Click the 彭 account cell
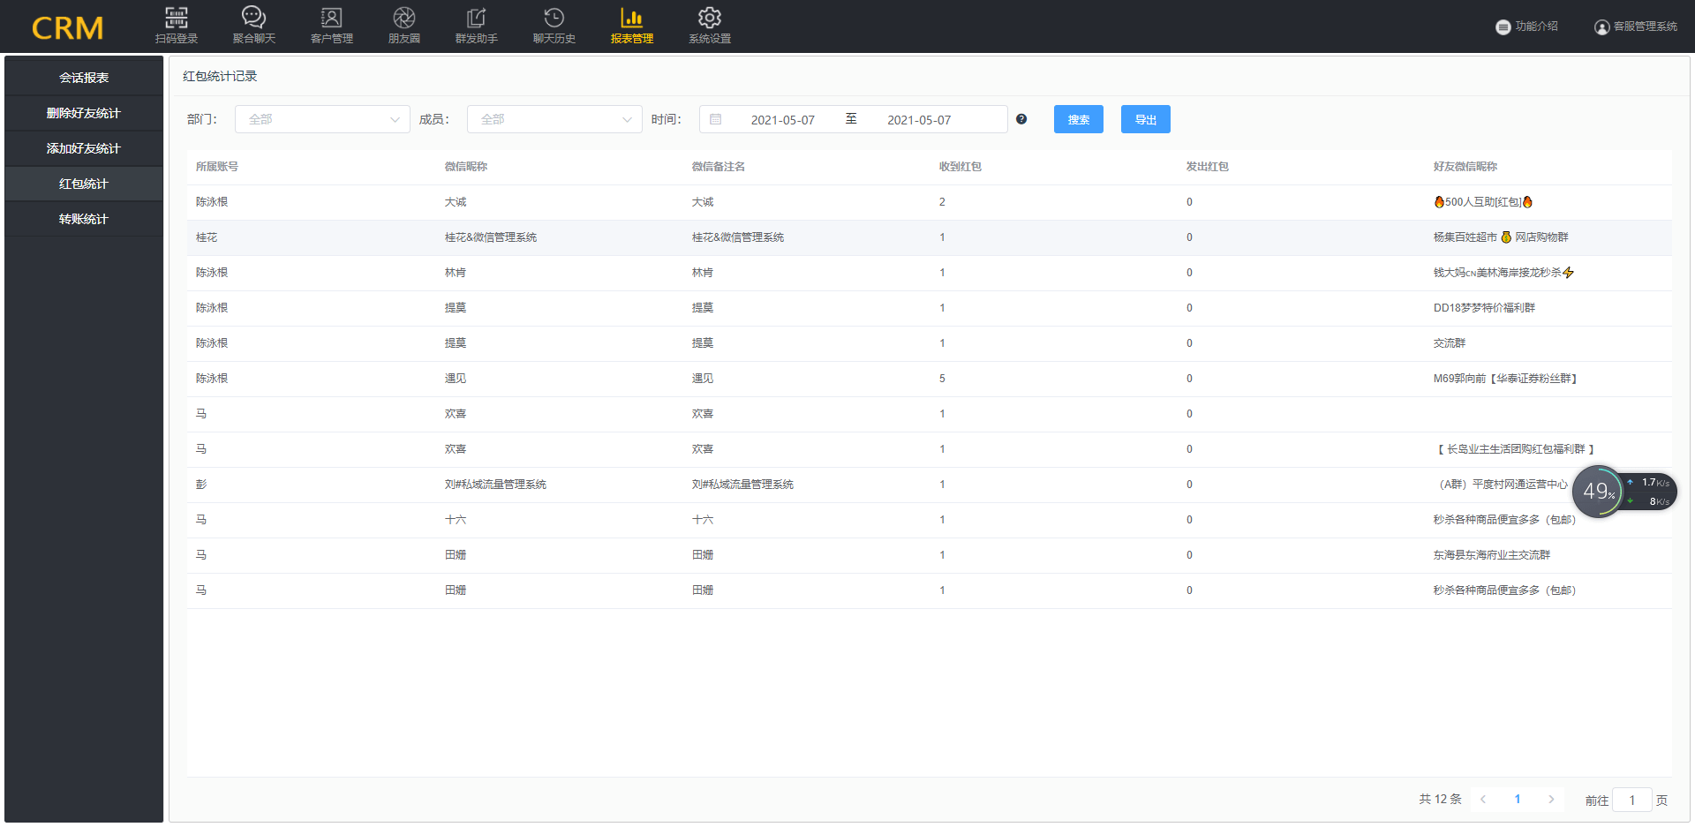 click(201, 485)
